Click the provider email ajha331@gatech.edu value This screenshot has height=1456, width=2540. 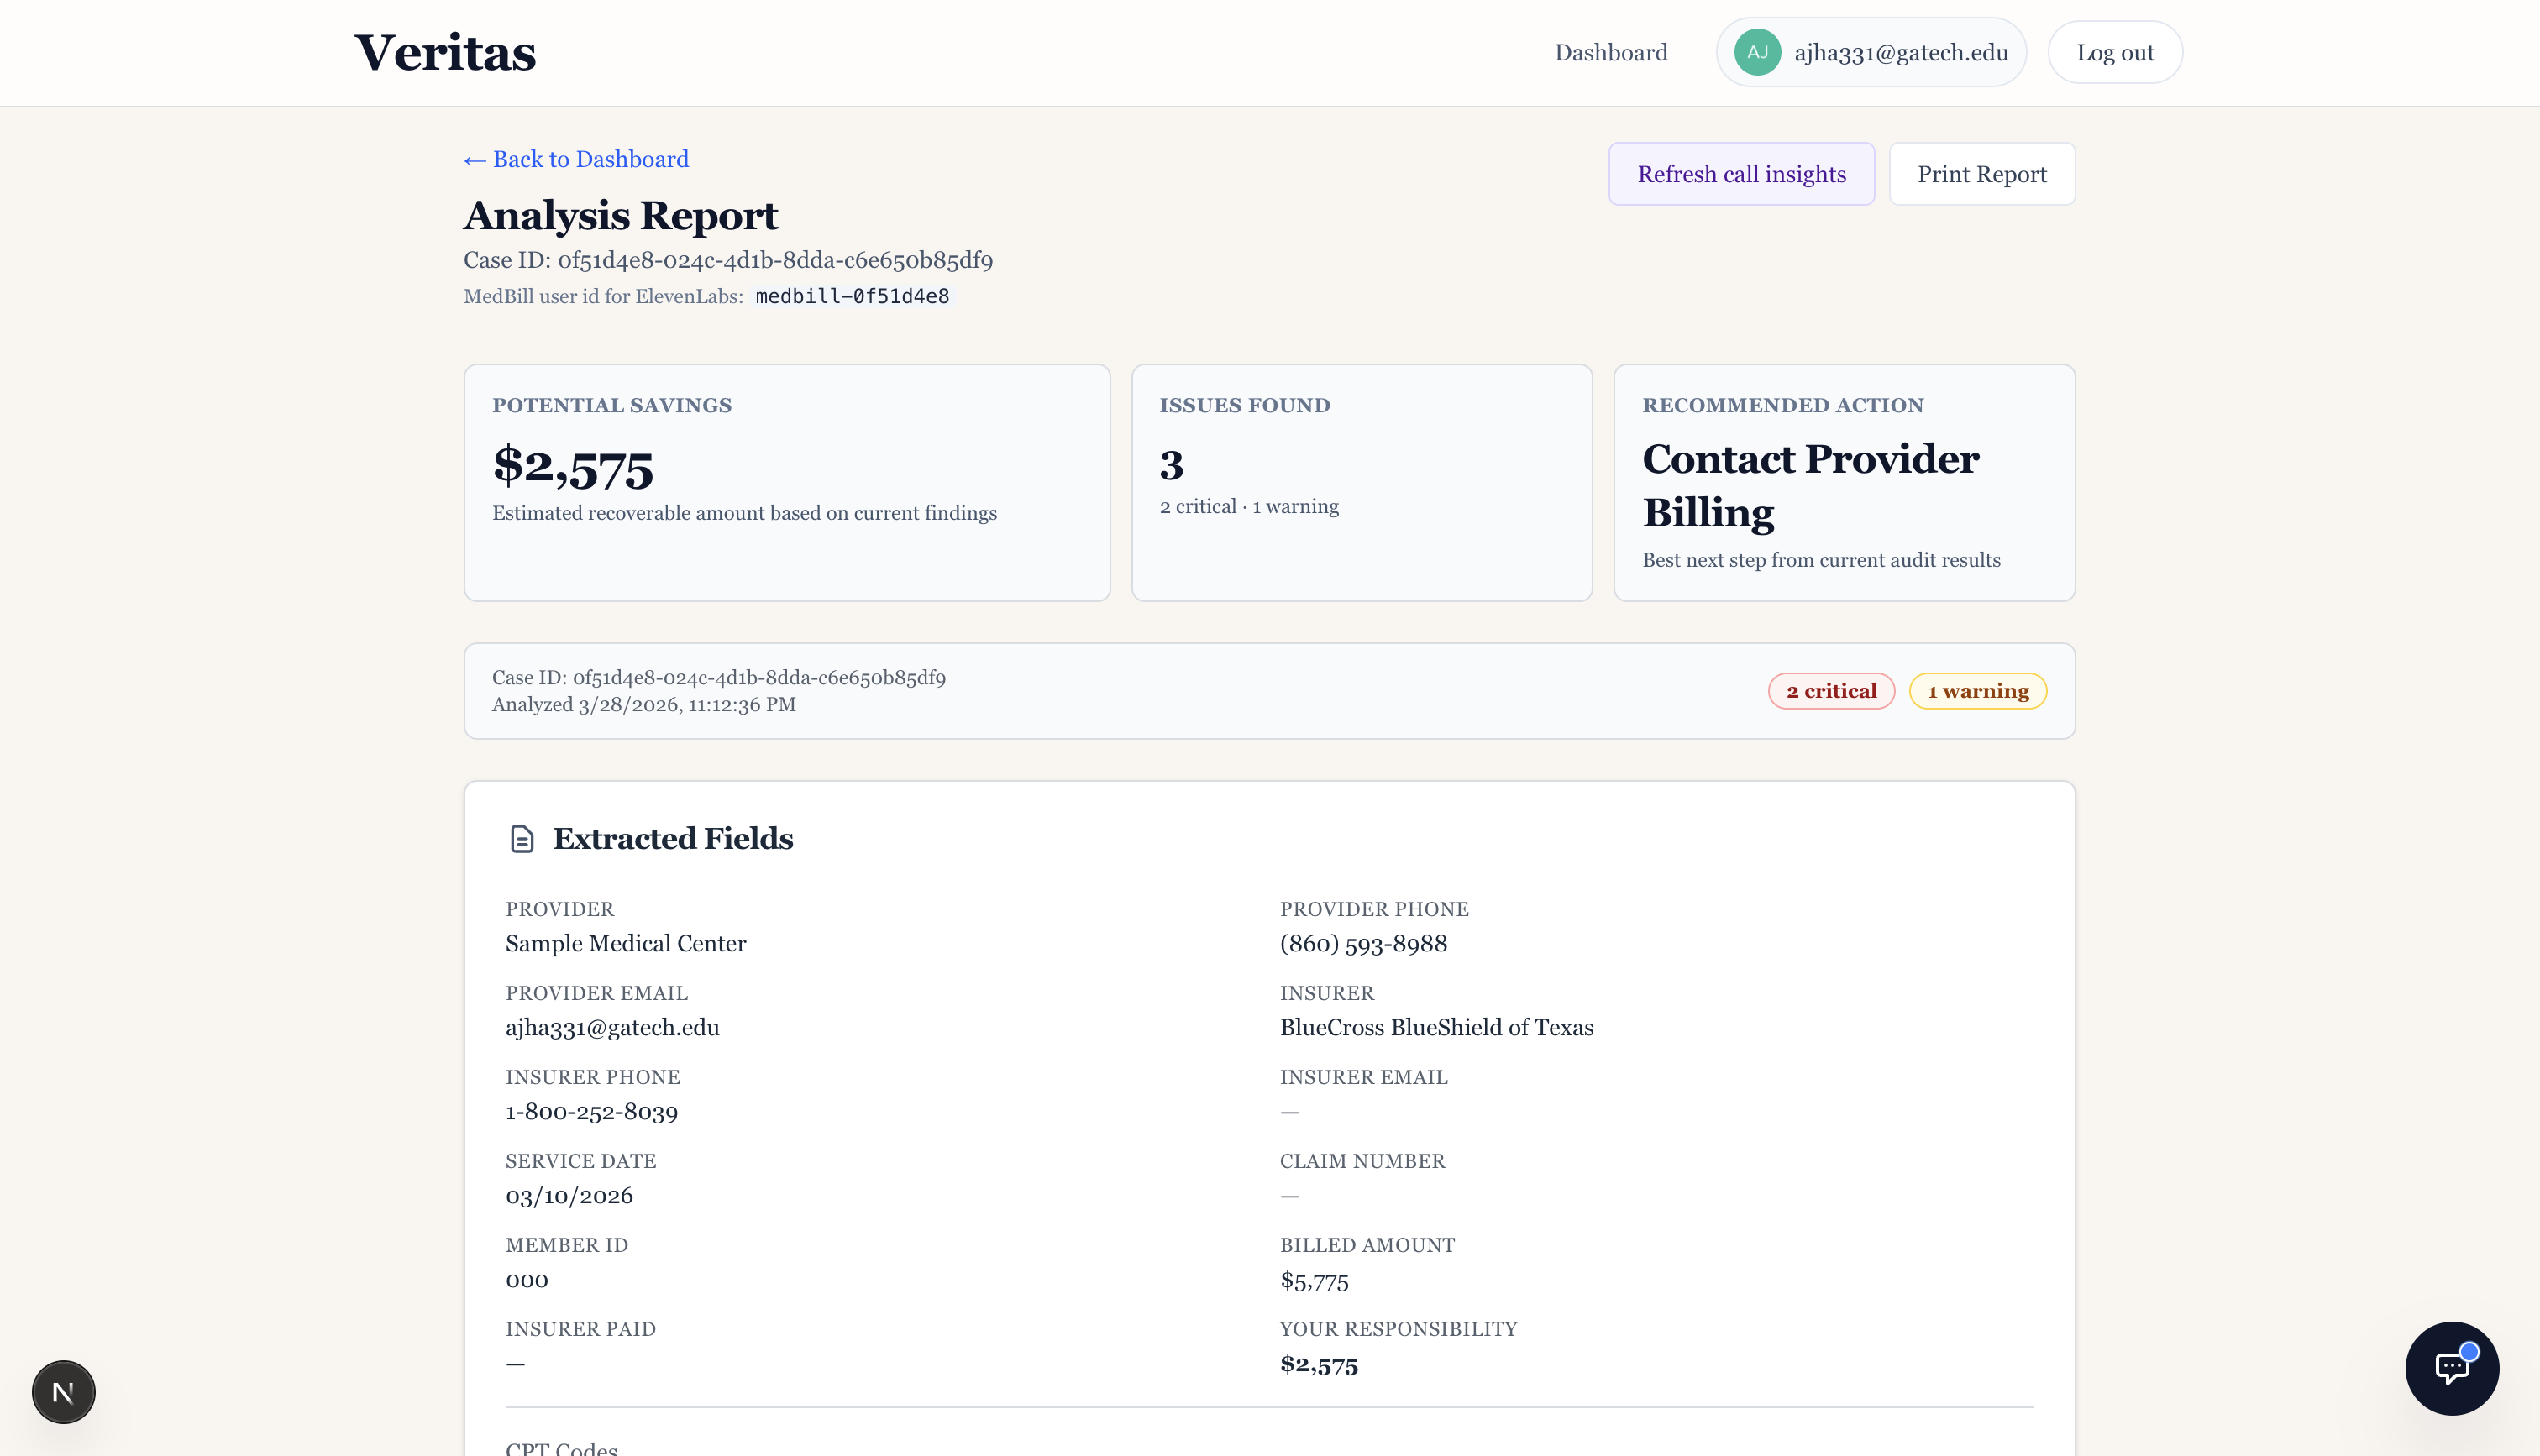612,1027
